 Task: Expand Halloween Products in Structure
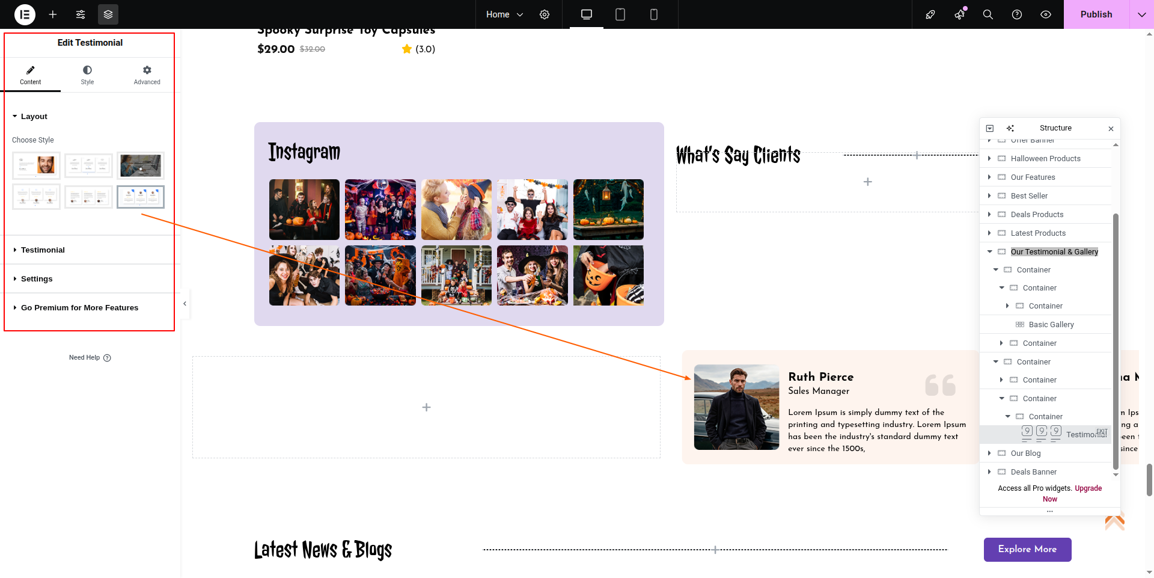pyautogui.click(x=989, y=159)
